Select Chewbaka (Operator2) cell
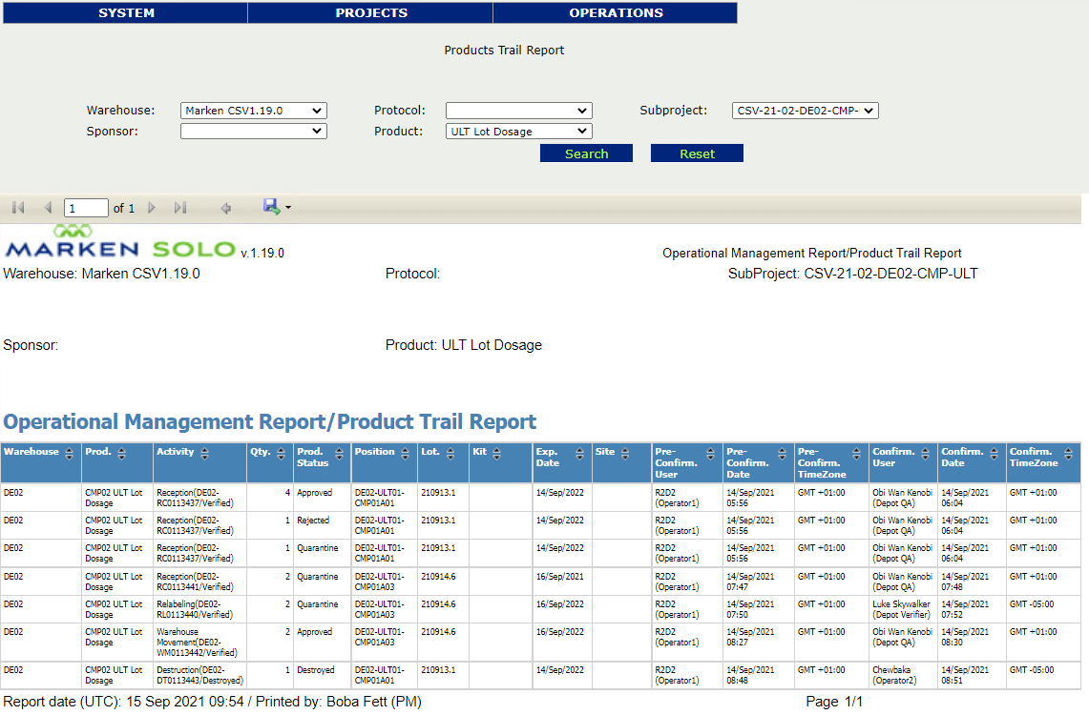The image size is (1089, 715). coord(903,676)
